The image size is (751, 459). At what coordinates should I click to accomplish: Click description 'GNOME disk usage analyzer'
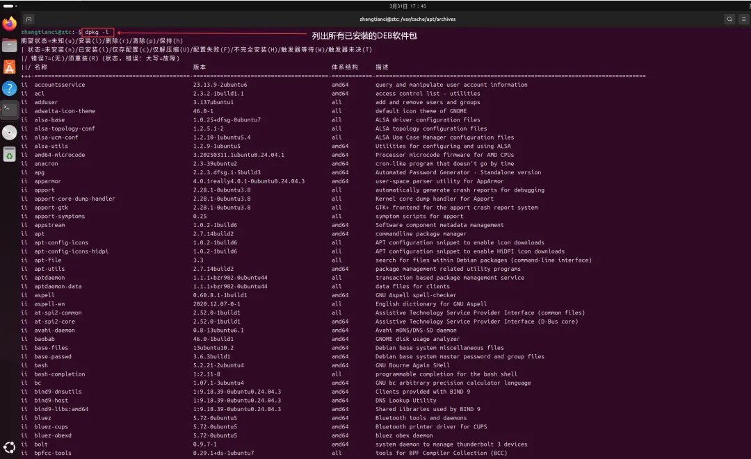point(418,339)
